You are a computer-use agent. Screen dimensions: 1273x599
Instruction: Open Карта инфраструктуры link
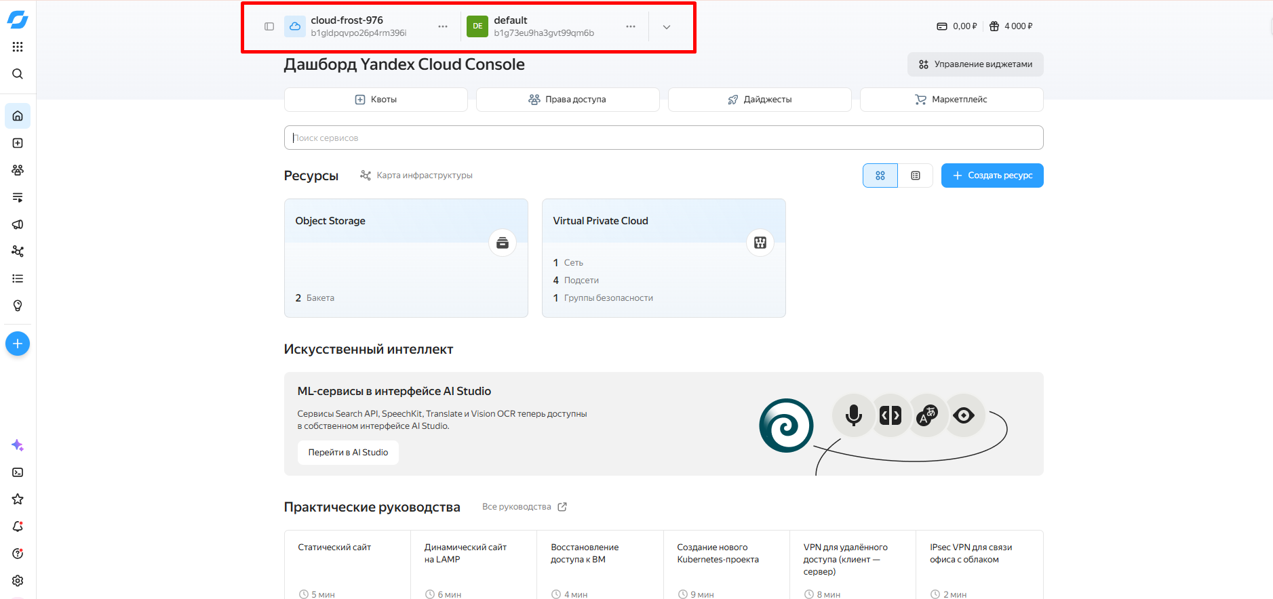point(416,175)
